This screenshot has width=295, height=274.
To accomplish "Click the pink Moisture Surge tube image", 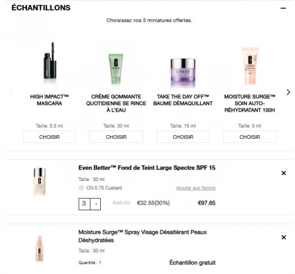I will pyautogui.click(x=250, y=66).
